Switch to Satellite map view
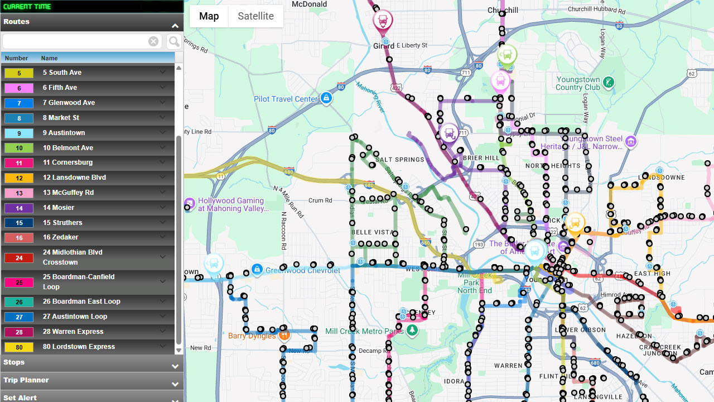This screenshot has height=402, width=714. tap(255, 16)
